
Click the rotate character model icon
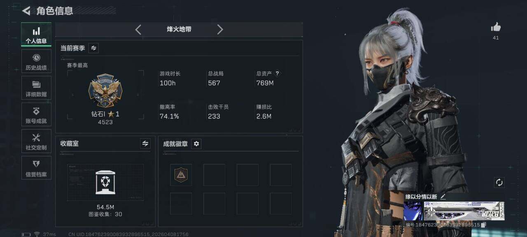[499, 182]
